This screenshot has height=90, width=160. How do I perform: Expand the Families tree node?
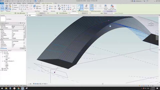[x=1, y=70]
